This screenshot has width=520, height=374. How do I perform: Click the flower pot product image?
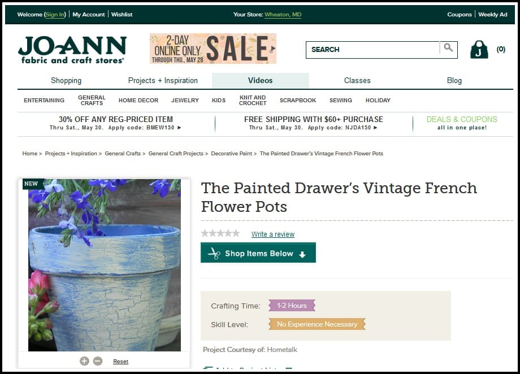tap(105, 266)
